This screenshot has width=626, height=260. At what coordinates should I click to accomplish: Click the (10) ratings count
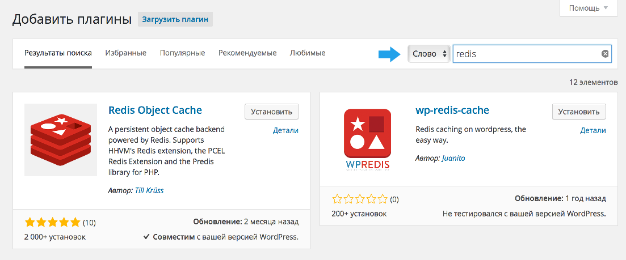point(89,223)
